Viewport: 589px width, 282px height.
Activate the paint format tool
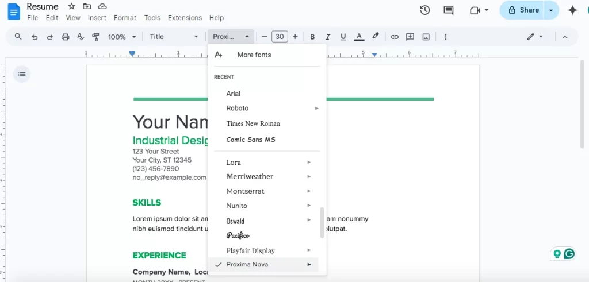pos(96,37)
